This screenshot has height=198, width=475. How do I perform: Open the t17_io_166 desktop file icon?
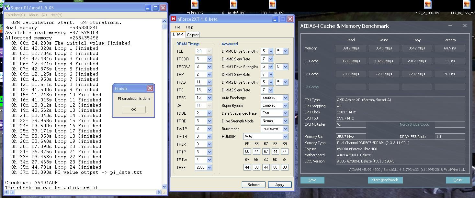(467, 5)
